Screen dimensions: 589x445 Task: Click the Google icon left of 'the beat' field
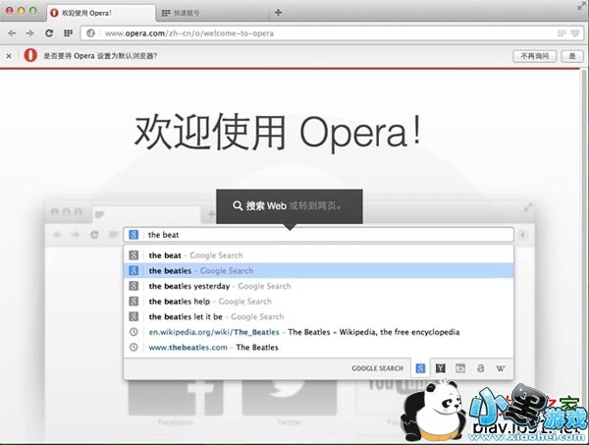tap(134, 235)
